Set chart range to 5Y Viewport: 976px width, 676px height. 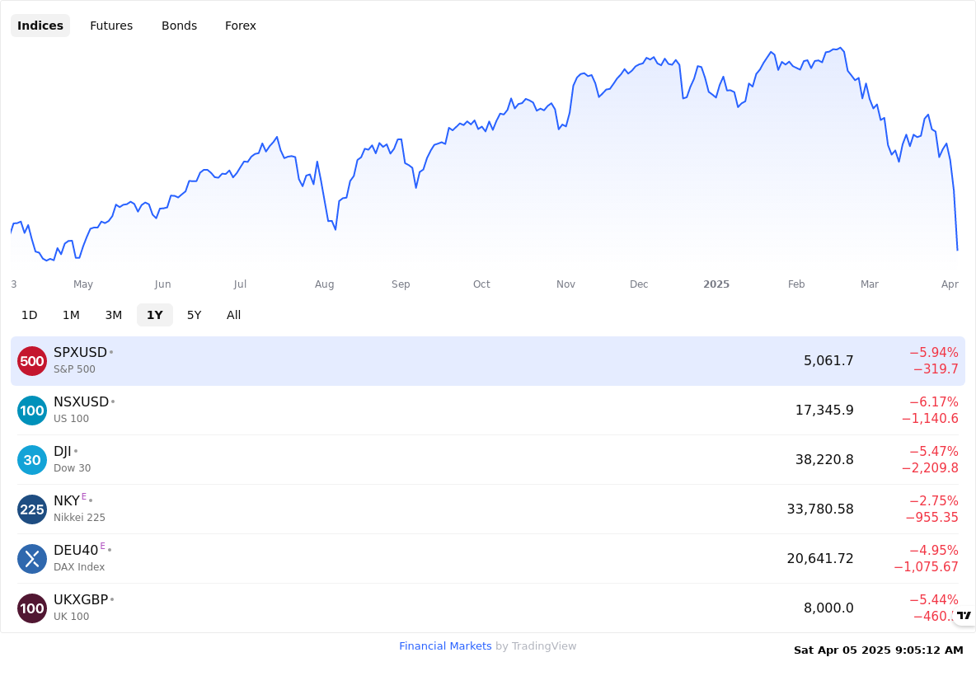click(195, 315)
